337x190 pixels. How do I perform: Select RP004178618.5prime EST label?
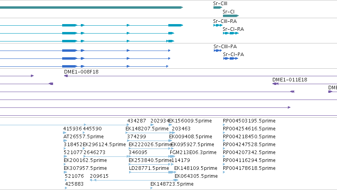pyautogui.click(x=249, y=169)
